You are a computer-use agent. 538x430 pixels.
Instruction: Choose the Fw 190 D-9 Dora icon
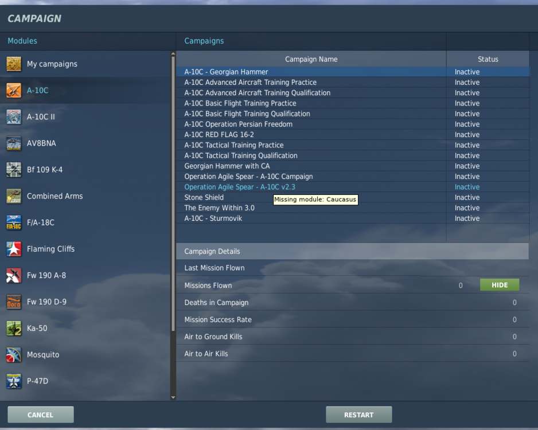coord(14,302)
